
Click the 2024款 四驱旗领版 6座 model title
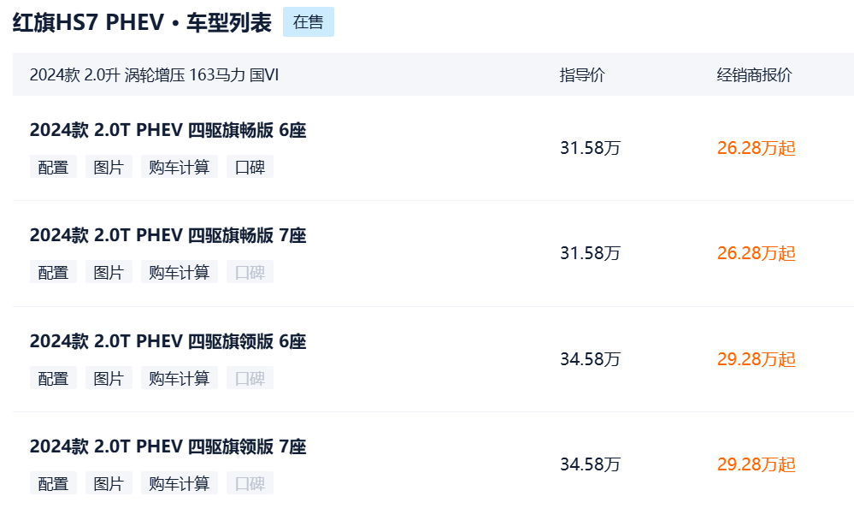[168, 341]
